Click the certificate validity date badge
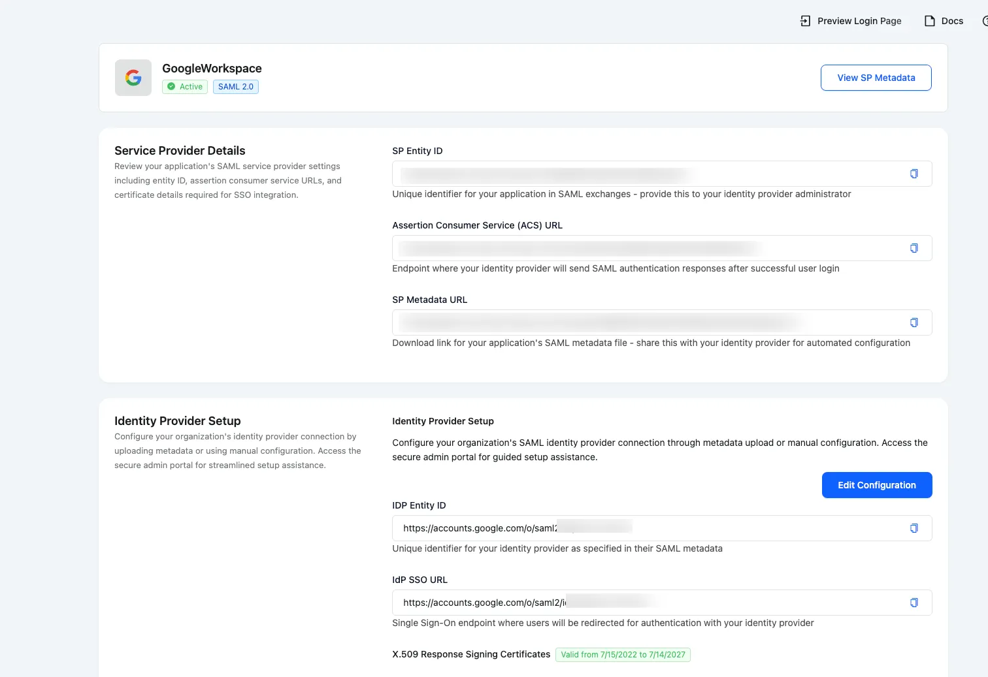 (623, 654)
